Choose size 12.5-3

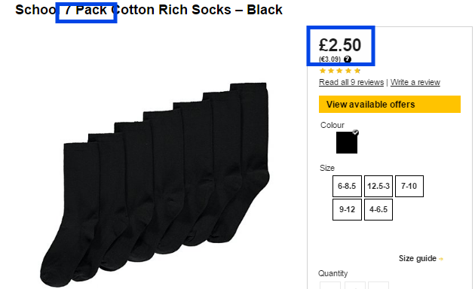point(378,186)
